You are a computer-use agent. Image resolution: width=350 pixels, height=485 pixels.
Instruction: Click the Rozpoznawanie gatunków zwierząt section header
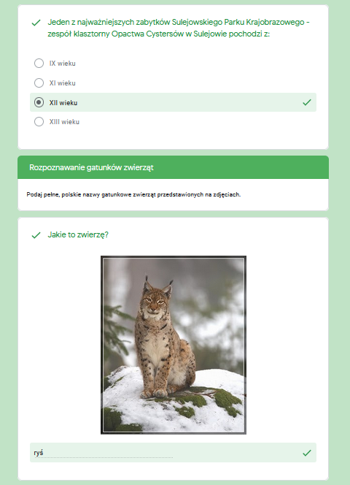(x=173, y=167)
